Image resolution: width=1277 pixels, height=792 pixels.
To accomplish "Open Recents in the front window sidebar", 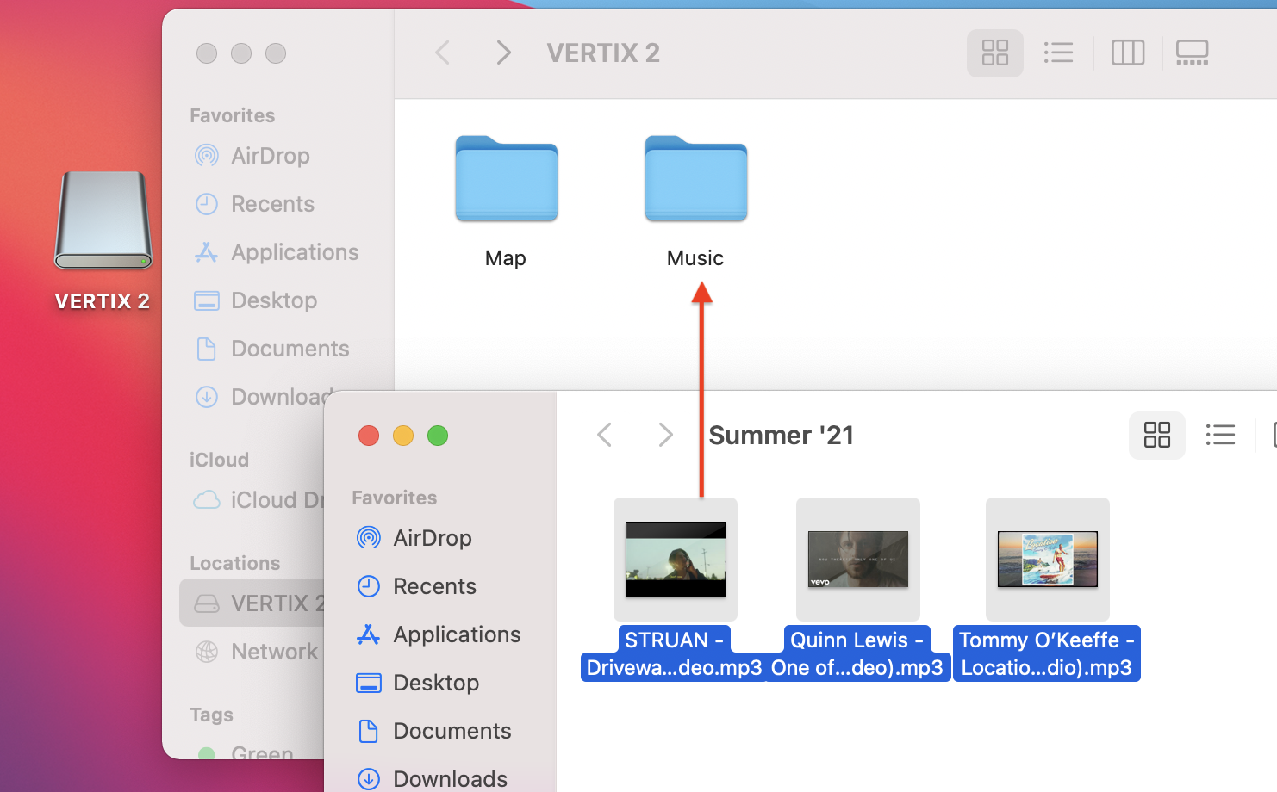I will pos(433,586).
